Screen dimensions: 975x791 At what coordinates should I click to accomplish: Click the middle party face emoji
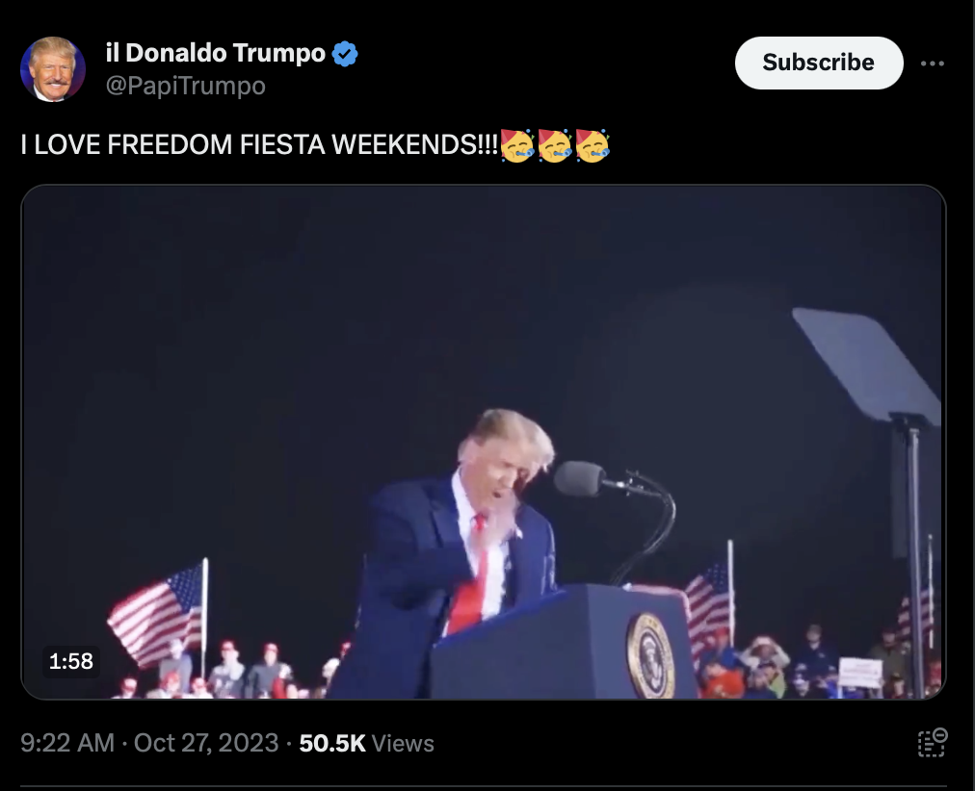click(555, 146)
